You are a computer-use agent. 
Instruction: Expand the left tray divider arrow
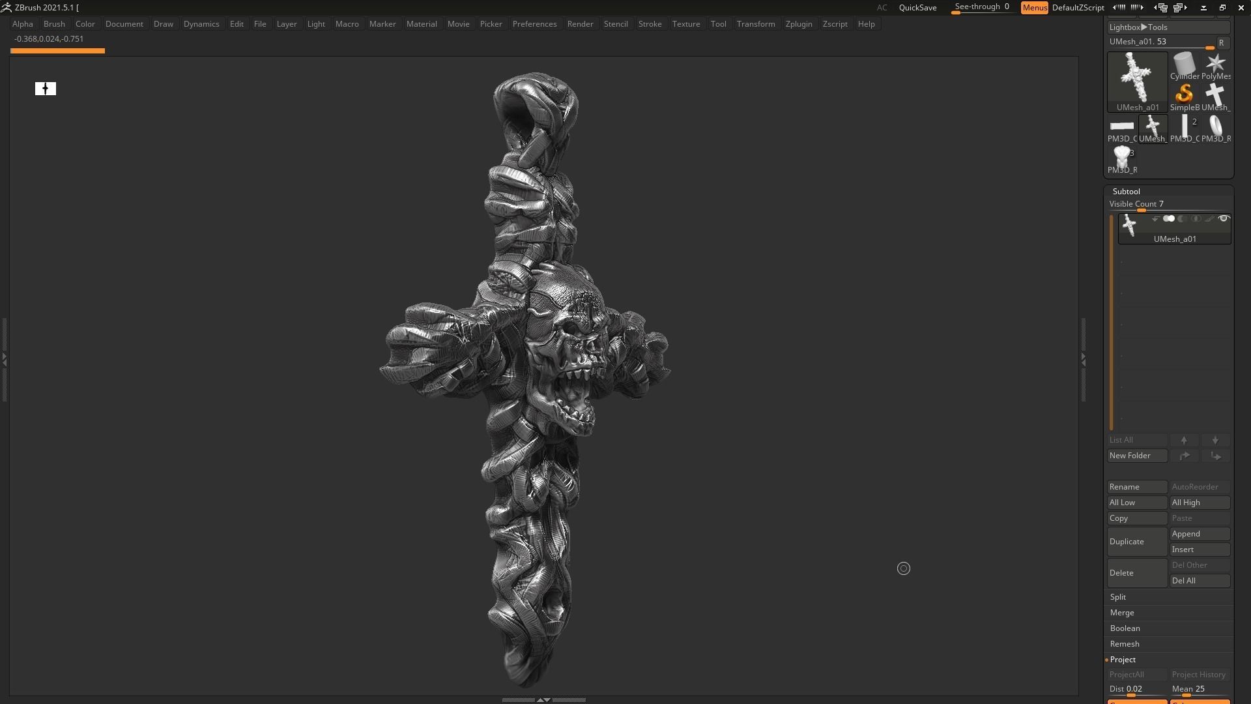point(4,359)
